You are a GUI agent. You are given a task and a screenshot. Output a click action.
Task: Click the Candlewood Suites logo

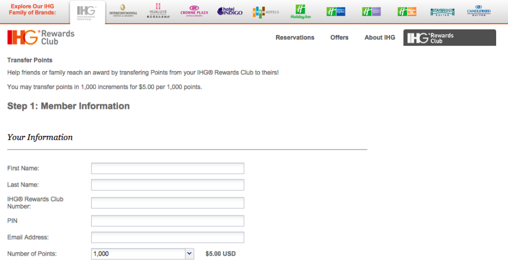click(479, 11)
